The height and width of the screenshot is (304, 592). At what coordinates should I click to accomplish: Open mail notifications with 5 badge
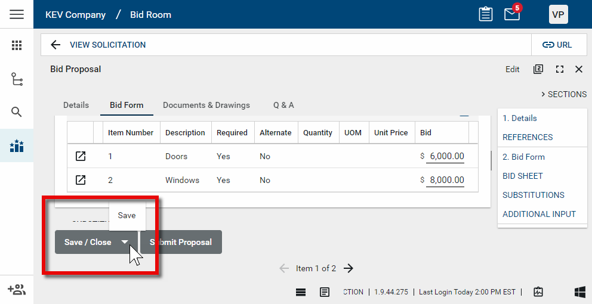[512, 14]
